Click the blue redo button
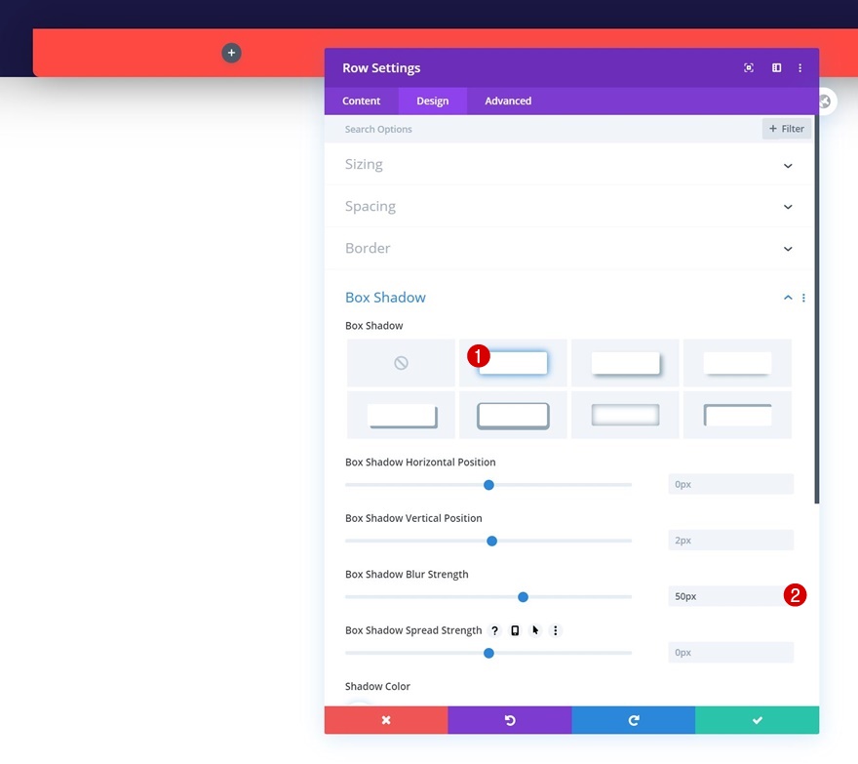858x764 pixels. [634, 720]
